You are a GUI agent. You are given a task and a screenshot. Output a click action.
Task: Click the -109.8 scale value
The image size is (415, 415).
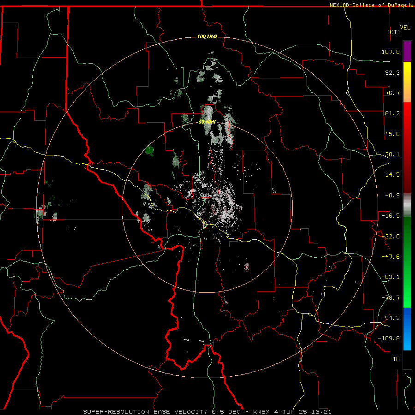[x=389, y=338]
